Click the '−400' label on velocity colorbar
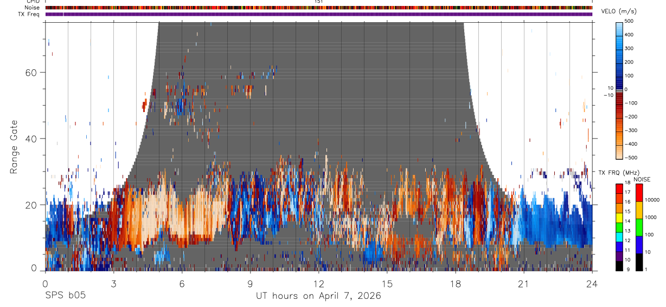Viewport: 666px width, 307px height. [630, 144]
